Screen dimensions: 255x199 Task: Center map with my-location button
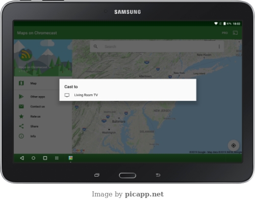234,146
